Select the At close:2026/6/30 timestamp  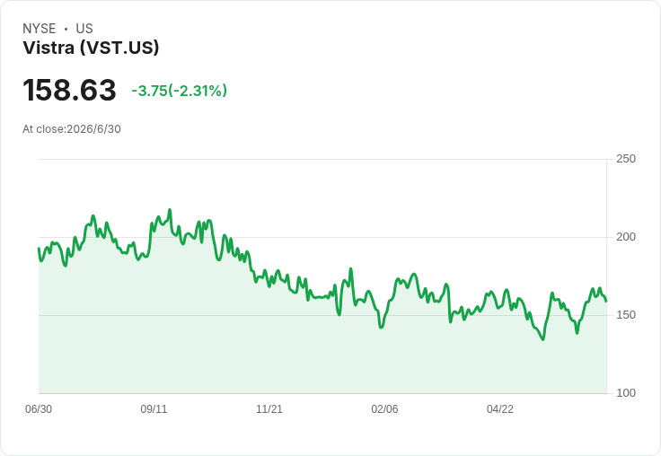click(x=72, y=129)
